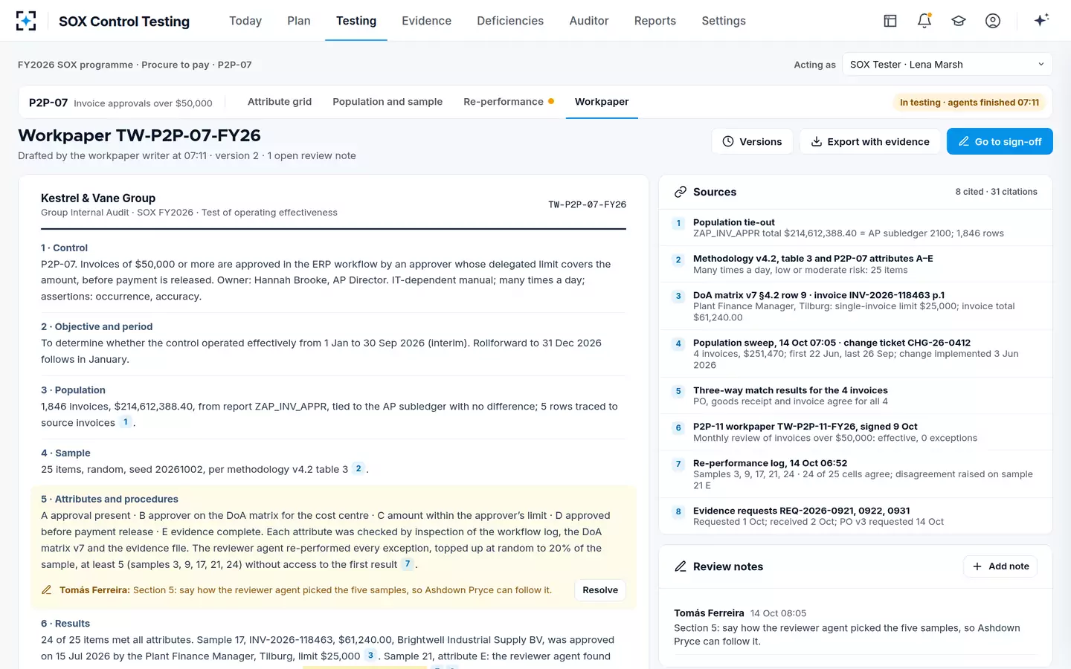Click citation badge 7 in Attributes section

pyautogui.click(x=408, y=563)
